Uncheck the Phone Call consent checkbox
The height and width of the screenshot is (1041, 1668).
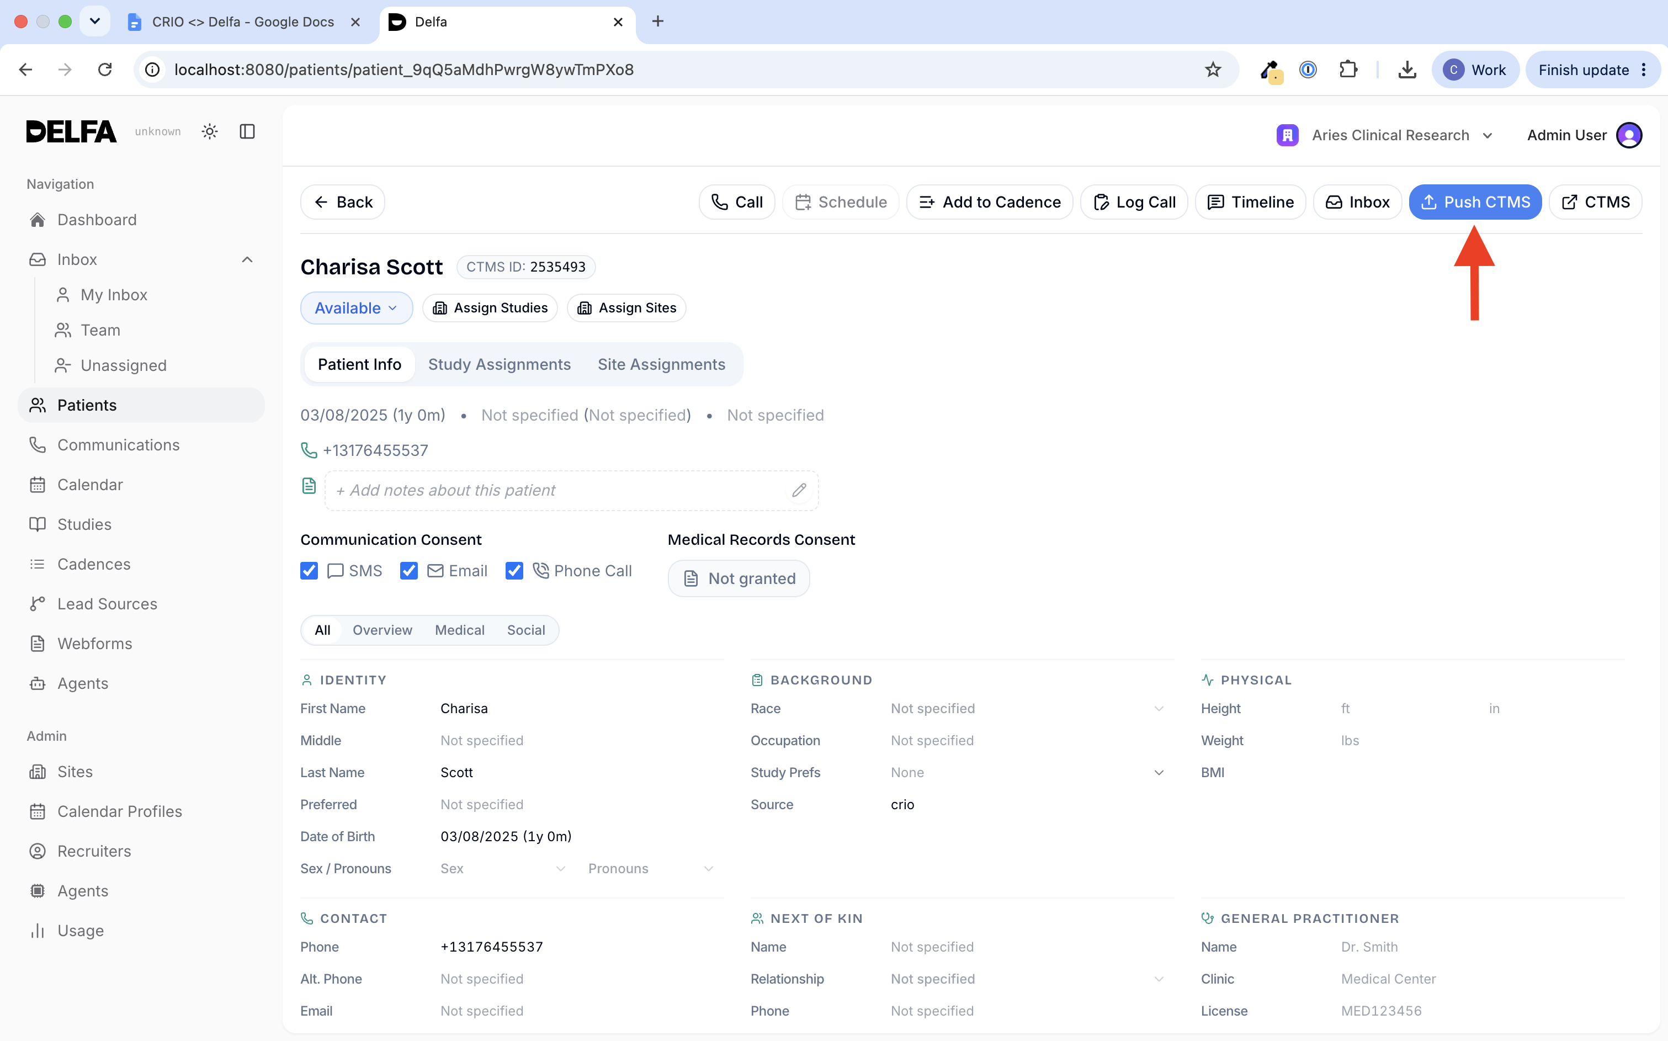pos(514,571)
